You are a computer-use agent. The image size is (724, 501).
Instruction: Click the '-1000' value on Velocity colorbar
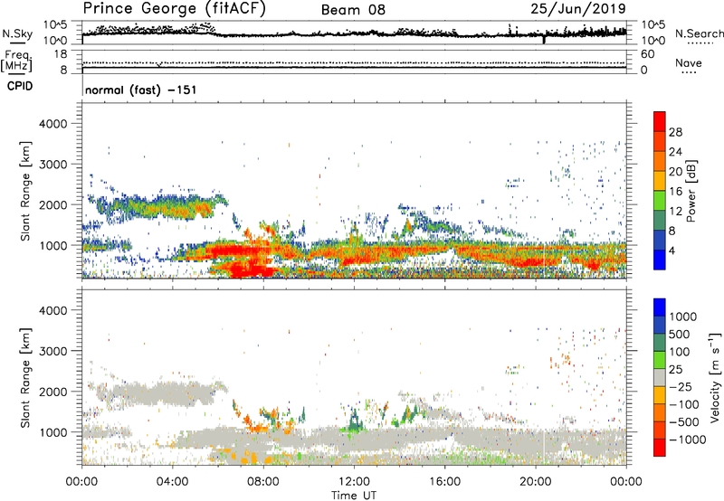coord(688,440)
